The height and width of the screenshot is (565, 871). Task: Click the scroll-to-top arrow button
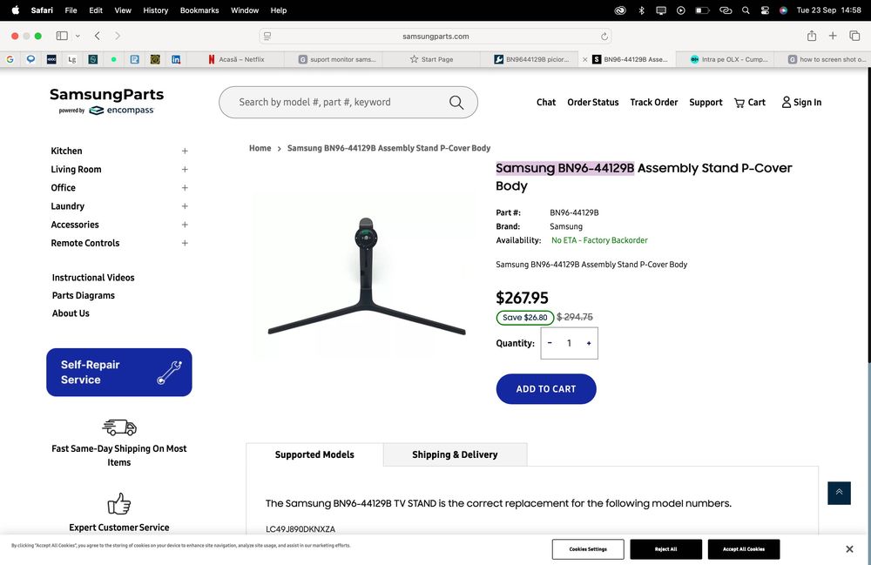[839, 493]
